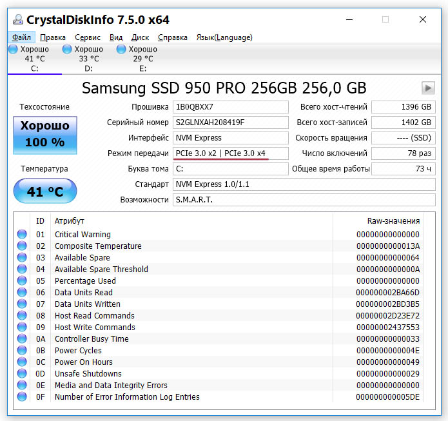Click status orb for Composite Temperature row

(x=22, y=246)
